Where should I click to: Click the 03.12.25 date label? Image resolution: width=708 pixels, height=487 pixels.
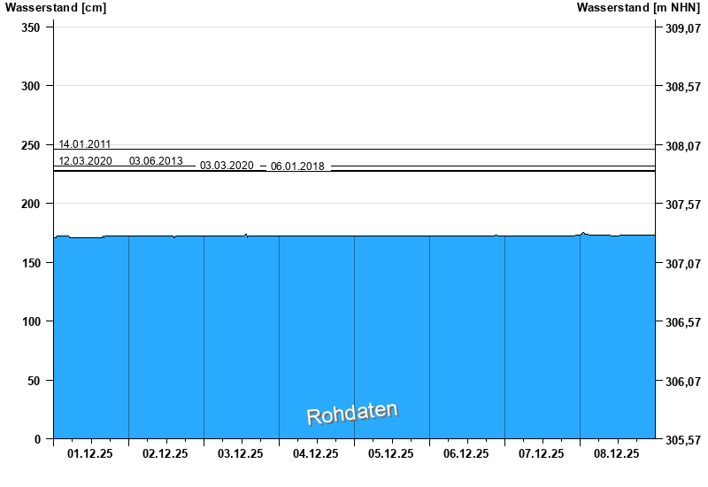click(x=240, y=453)
